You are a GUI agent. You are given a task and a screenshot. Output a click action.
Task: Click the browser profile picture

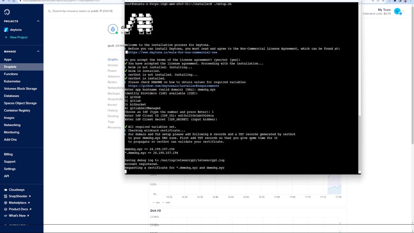click(405, 1)
